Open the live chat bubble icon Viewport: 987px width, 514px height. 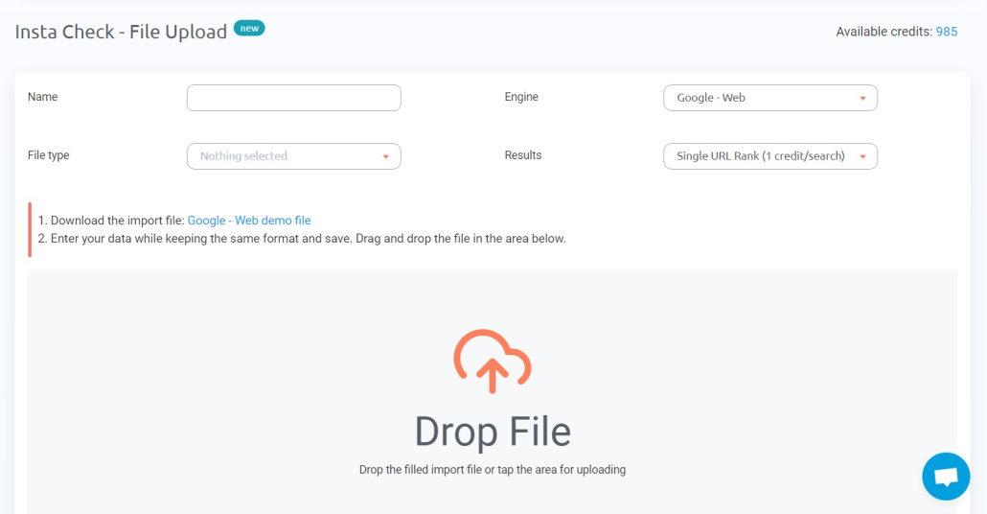946,477
